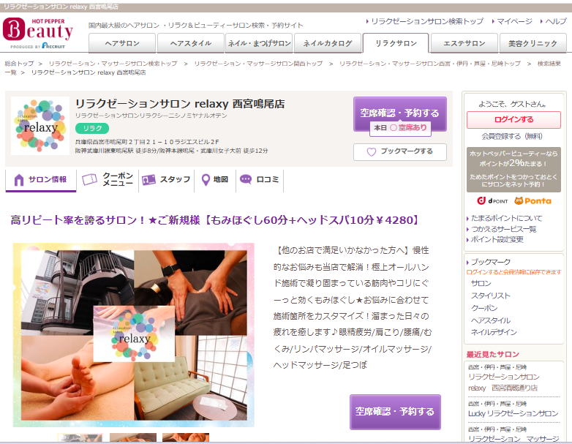Click リラクゼーション・マッサージサロン検索トップ breadcrumb
The height and width of the screenshot is (444, 572).
113,64
